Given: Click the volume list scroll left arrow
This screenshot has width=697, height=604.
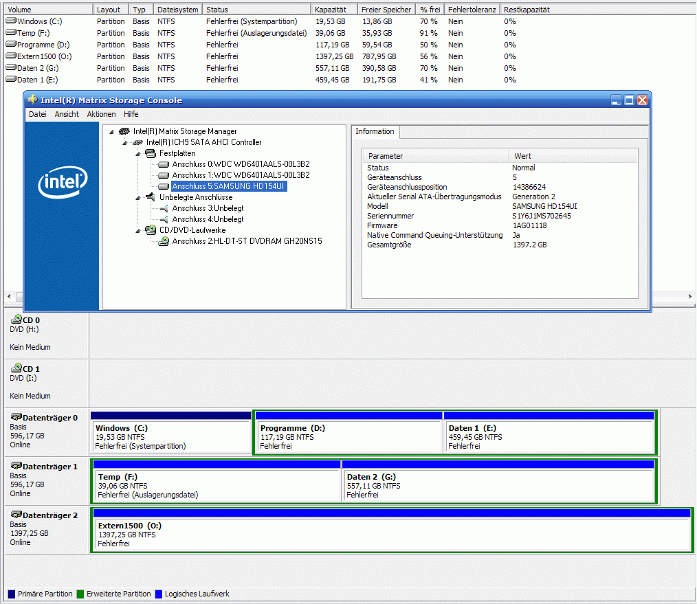Looking at the screenshot, I should pyautogui.click(x=10, y=296).
